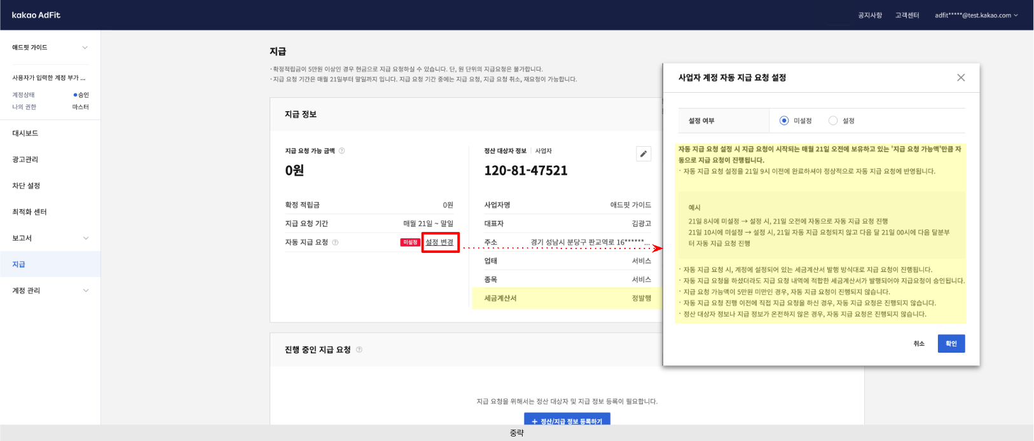Click the kakao AdFit logo
This screenshot has width=1034, height=441.
pyautogui.click(x=36, y=15)
